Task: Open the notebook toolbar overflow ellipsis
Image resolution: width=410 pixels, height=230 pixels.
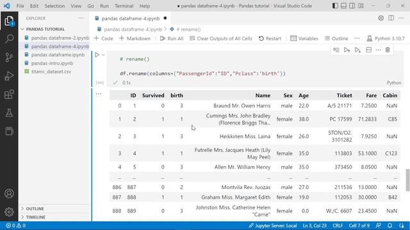Action: [x=357, y=38]
